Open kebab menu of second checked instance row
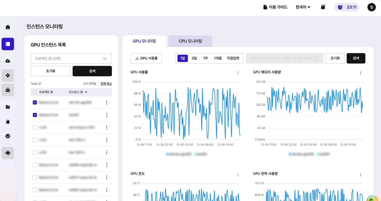Image resolution: width=381 pixels, height=201 pixels. point(107,115)
